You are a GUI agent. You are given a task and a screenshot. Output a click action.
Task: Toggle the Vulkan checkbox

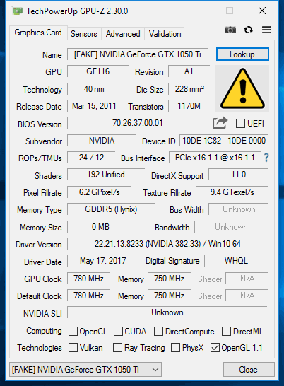tap(73, 348)
